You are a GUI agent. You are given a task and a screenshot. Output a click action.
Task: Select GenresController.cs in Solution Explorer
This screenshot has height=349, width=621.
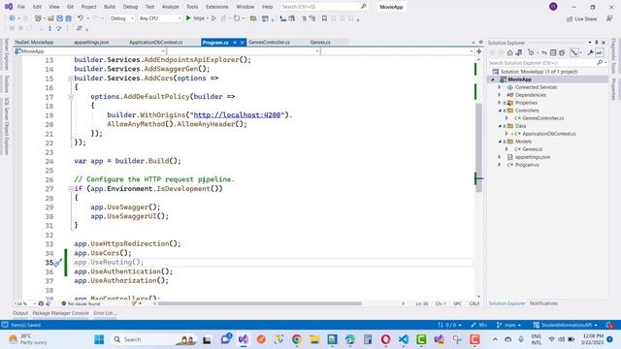[543, 118]
